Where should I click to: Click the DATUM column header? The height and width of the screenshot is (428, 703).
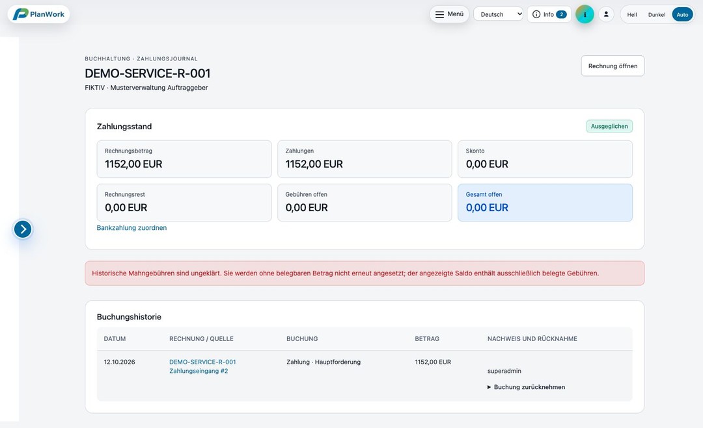pos(115,338)
